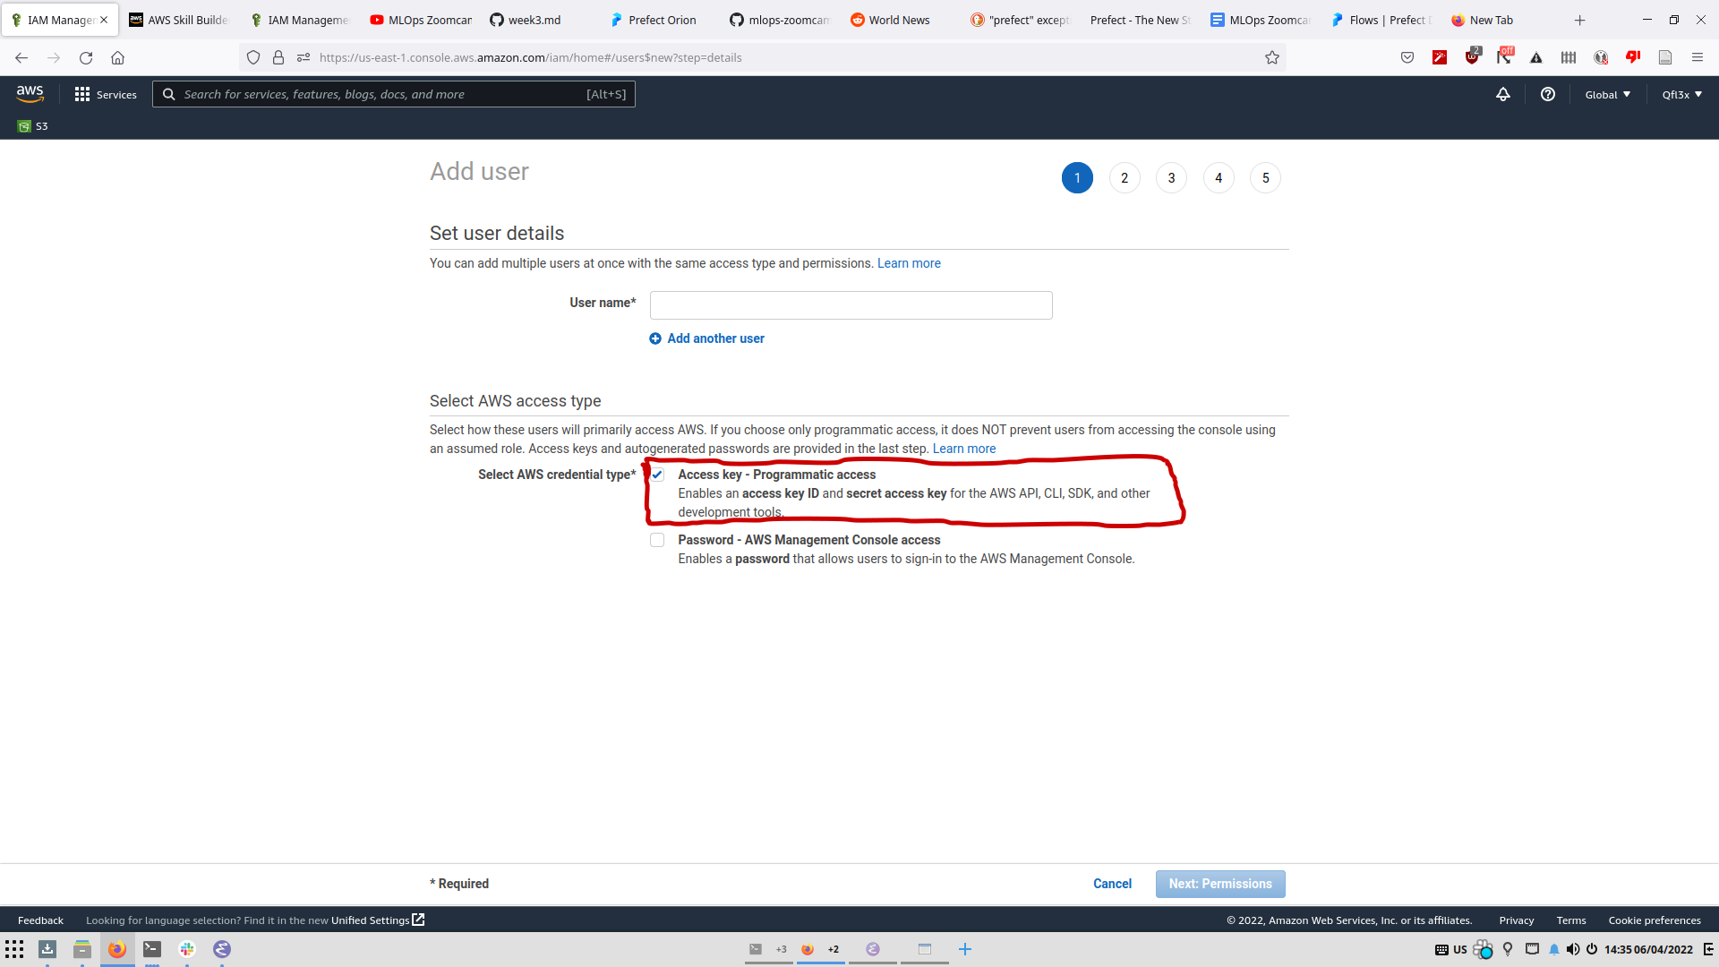Image resolution: width=1719 pixels, height=967 pixels.
Task: Bookmark this page with the star icon
Action: point(1272,57)
